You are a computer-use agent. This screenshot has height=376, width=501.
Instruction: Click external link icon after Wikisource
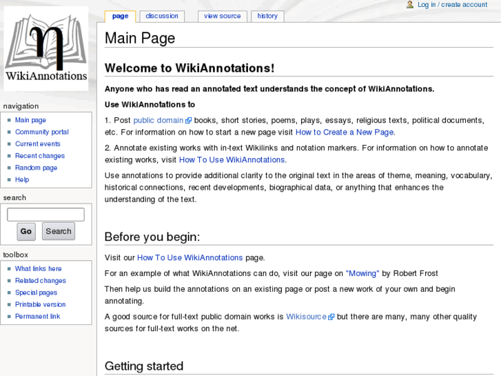[x=331, y=317]
